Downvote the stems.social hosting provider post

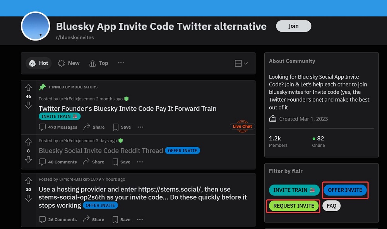(28, 198)
